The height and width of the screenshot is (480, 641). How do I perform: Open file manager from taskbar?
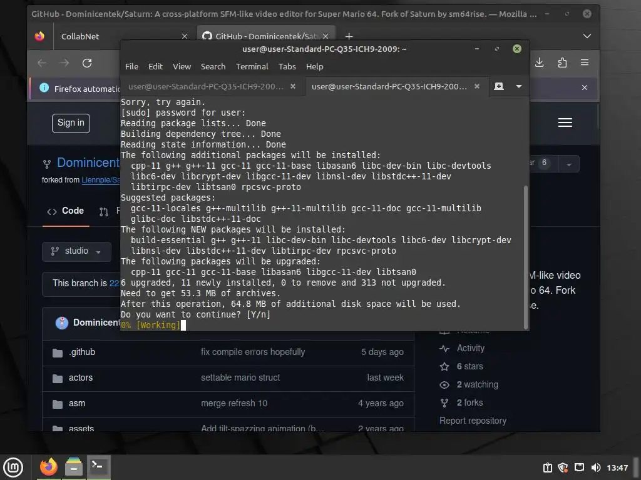pyautogui.click(x=74, y=467)
